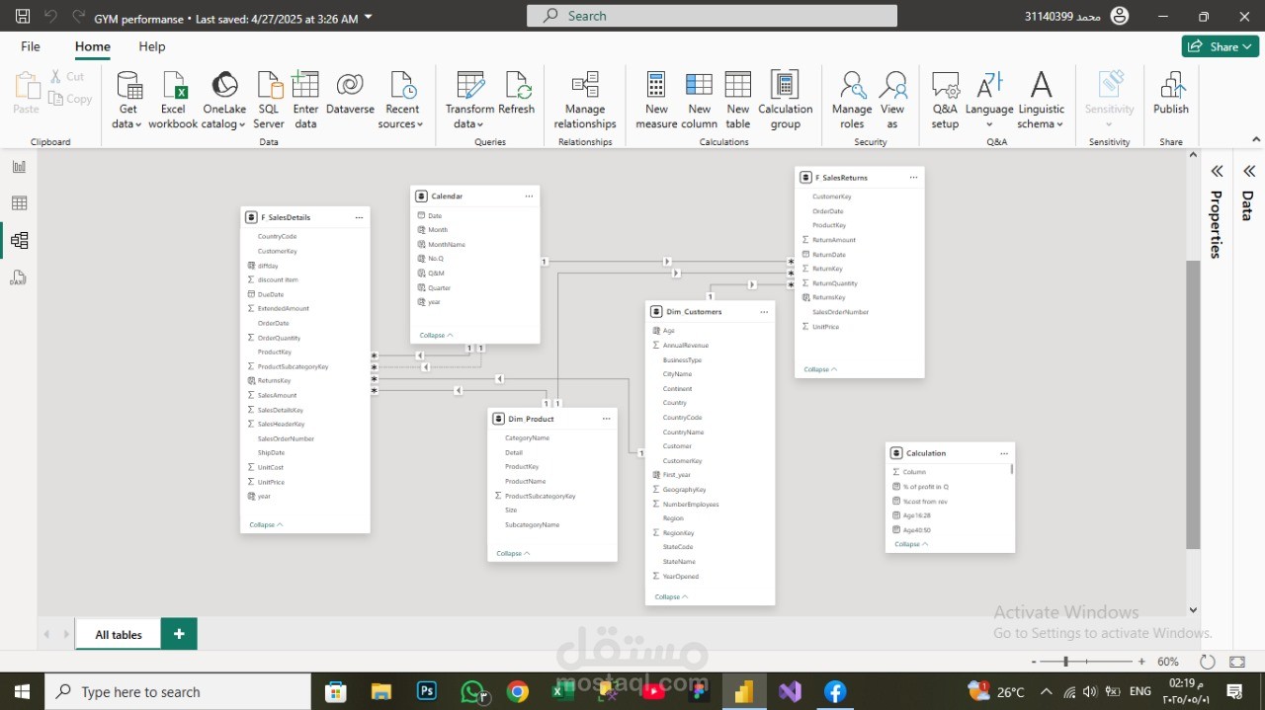Image resolution: width=1265 pixels, height=710 pixels.
Task: Open file title saved-info dropdown
Action: tap(369, 18)
